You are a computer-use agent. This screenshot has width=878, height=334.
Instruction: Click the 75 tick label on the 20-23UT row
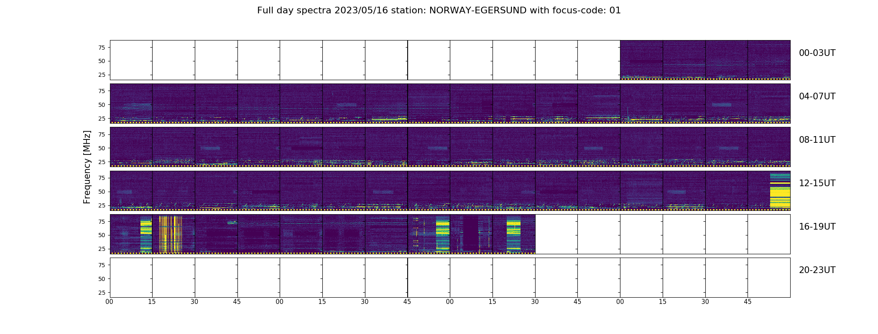[102, 265]
